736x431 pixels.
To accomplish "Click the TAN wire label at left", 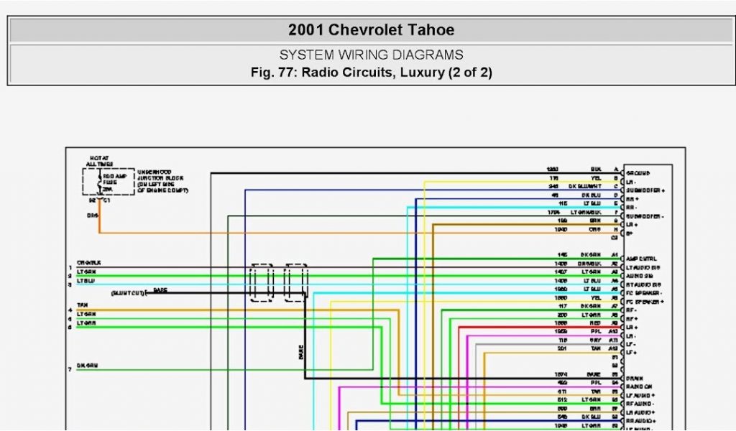I will click(x=82, y=306).
